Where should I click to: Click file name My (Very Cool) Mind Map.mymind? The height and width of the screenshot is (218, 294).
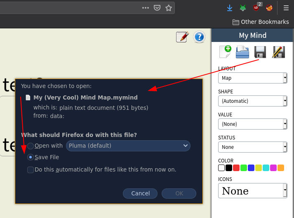[x=85, y=97]
